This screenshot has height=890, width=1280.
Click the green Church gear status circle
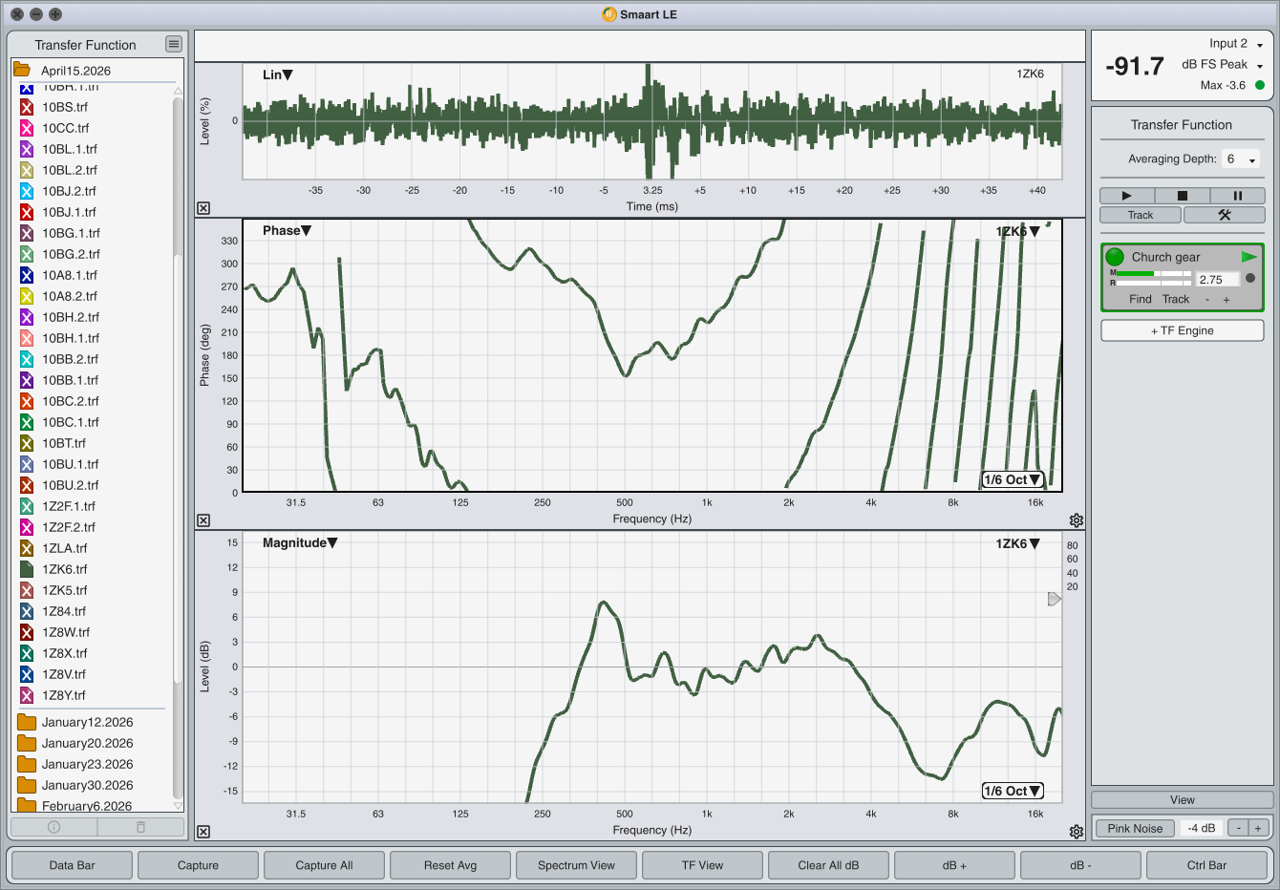[1115, 257]
